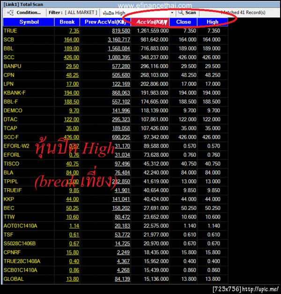Open CPN break value 48.25 link
The height and width of the screenshot is (294, 281).
tap(73, 75)
